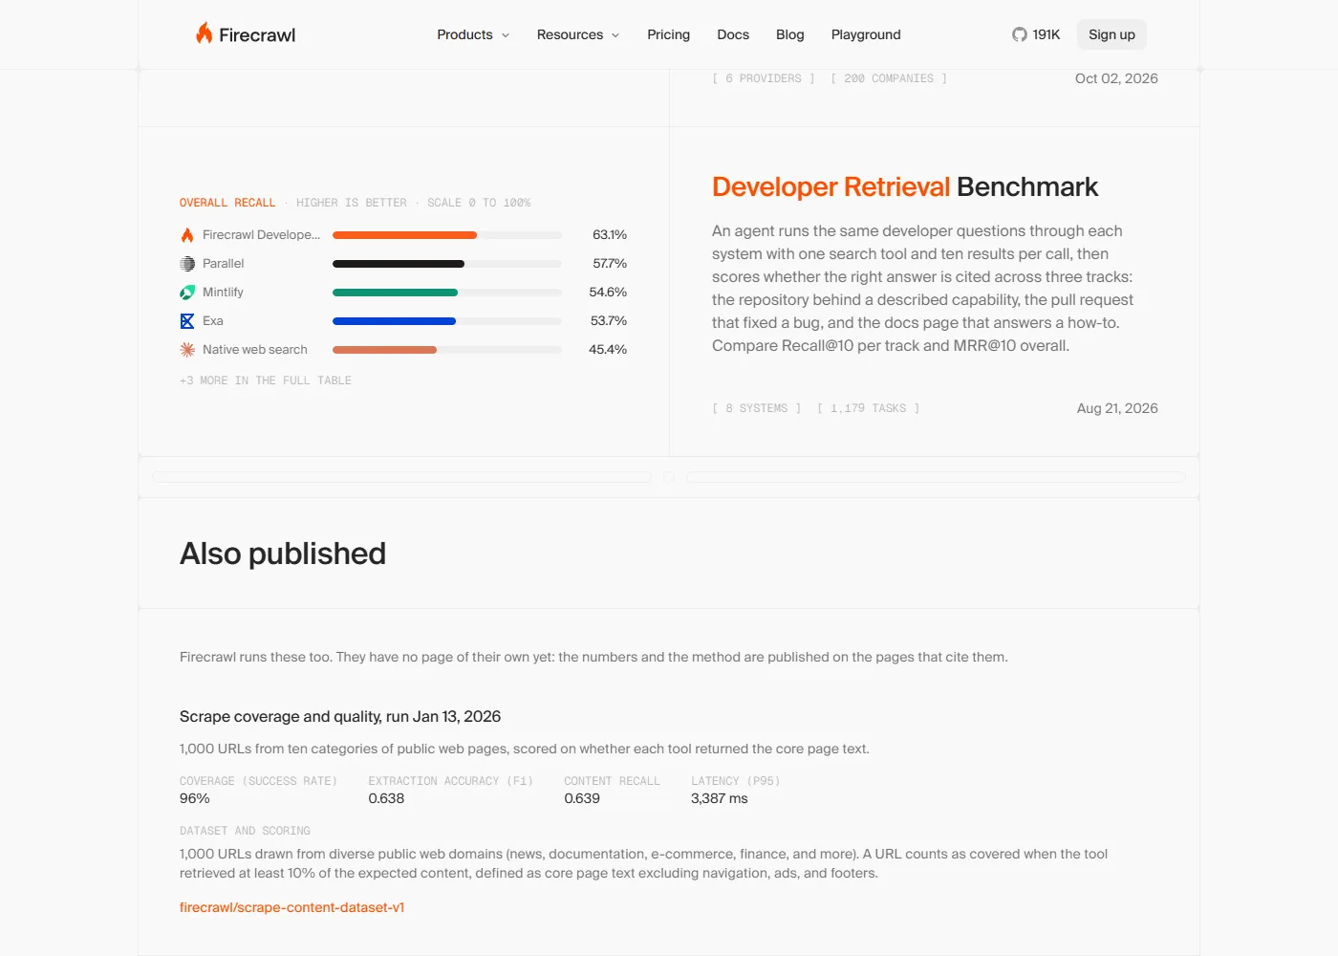The height and width of the screenshot is (956, 1338).
Task: Click the 96% coverage success rate value
Action: coord(195,798)
